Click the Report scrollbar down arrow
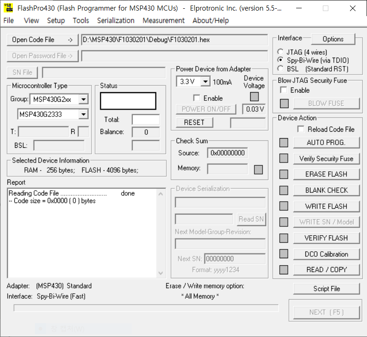 (x=161, y=273)
